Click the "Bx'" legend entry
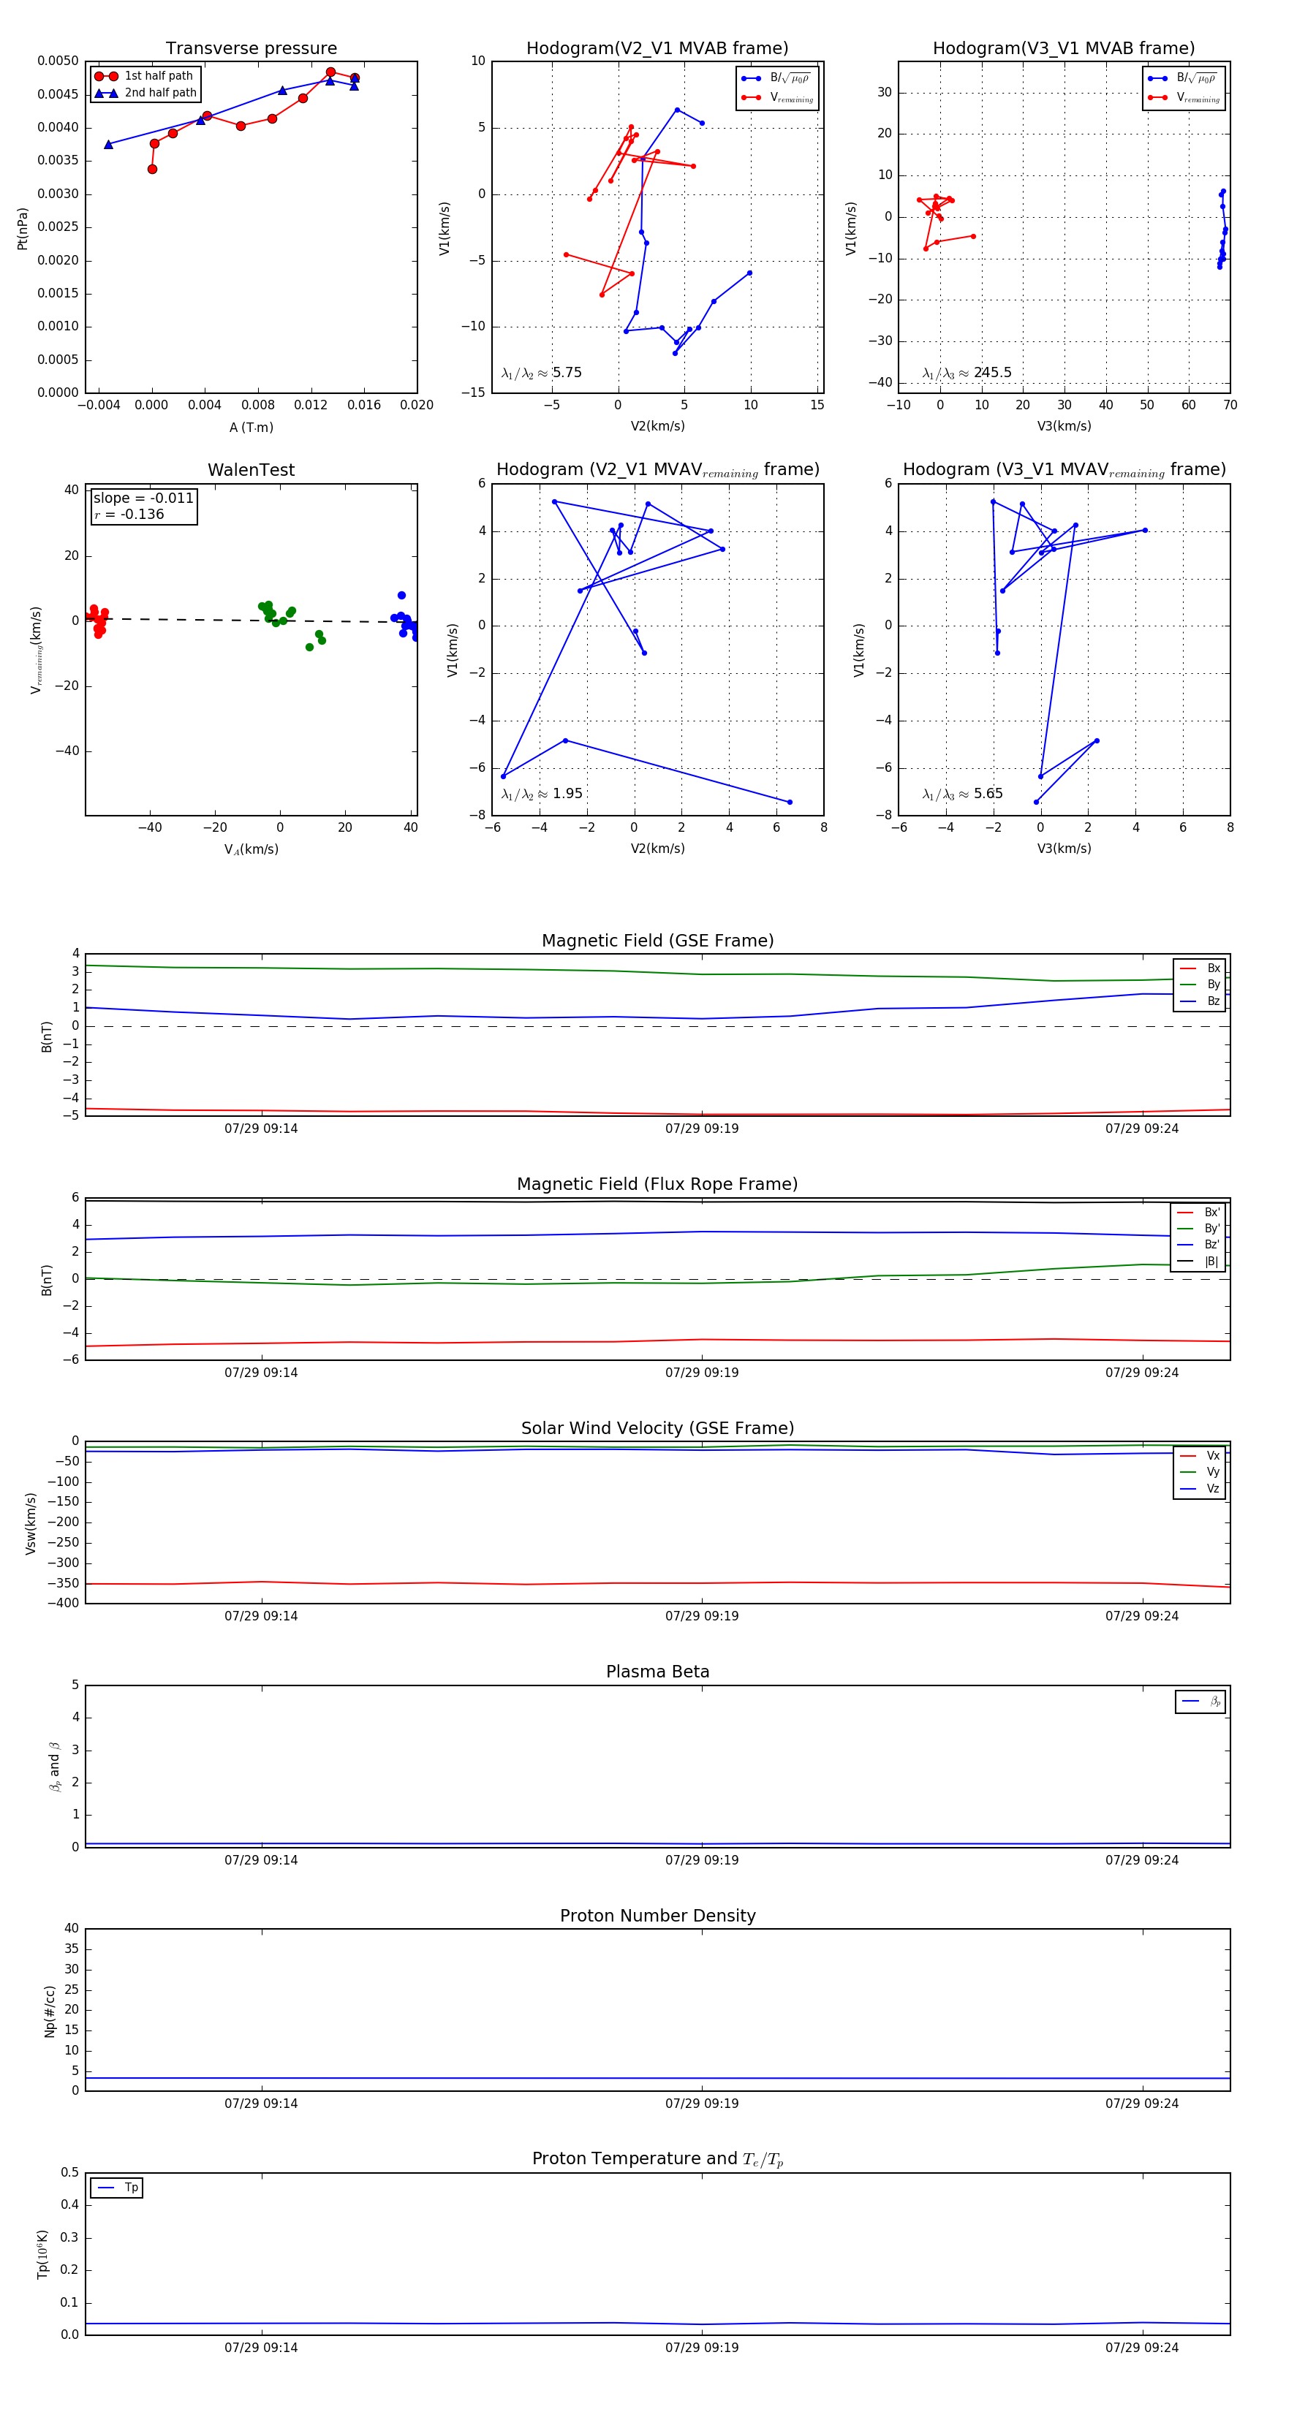 click(1198, 1212)
